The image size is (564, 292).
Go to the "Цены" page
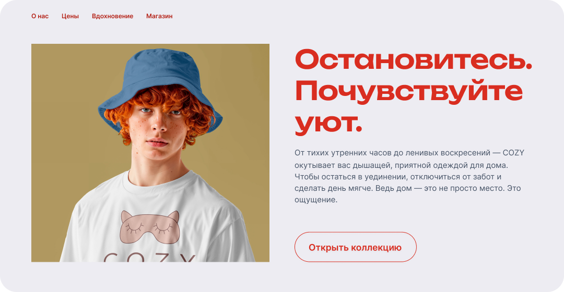[70, 16]
